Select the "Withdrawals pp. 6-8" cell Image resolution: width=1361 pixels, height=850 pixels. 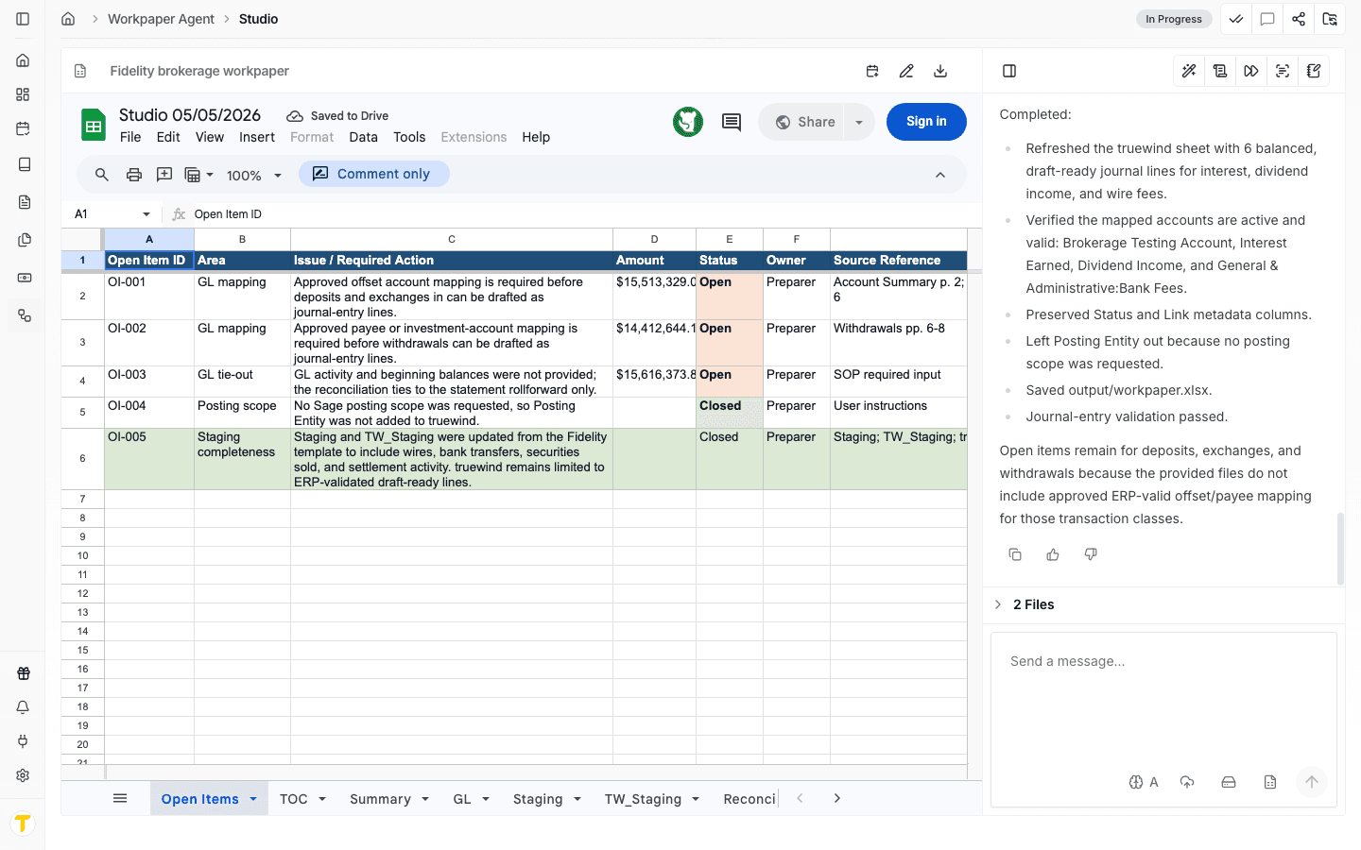(x=898, y=343)
